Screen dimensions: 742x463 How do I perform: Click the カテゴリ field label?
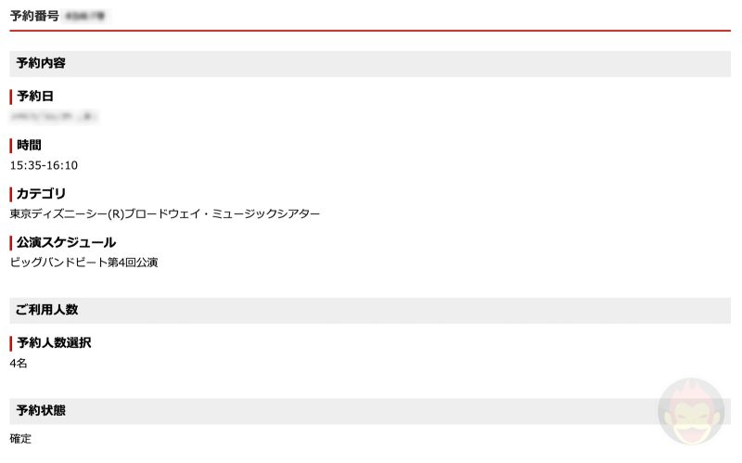[42, 194]
